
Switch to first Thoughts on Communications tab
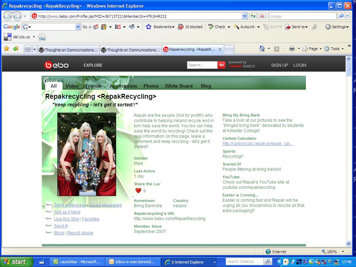click(x=68, y=50)
